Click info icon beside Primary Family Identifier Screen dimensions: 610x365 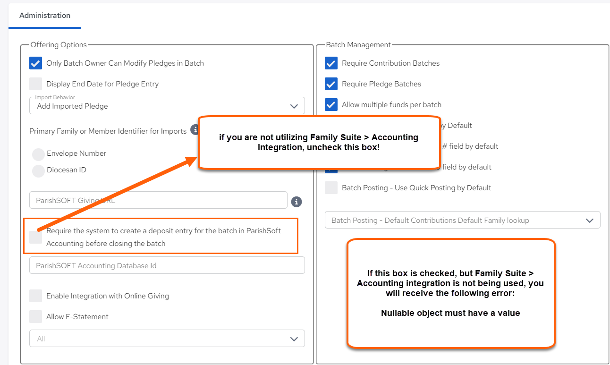(194, 129)
